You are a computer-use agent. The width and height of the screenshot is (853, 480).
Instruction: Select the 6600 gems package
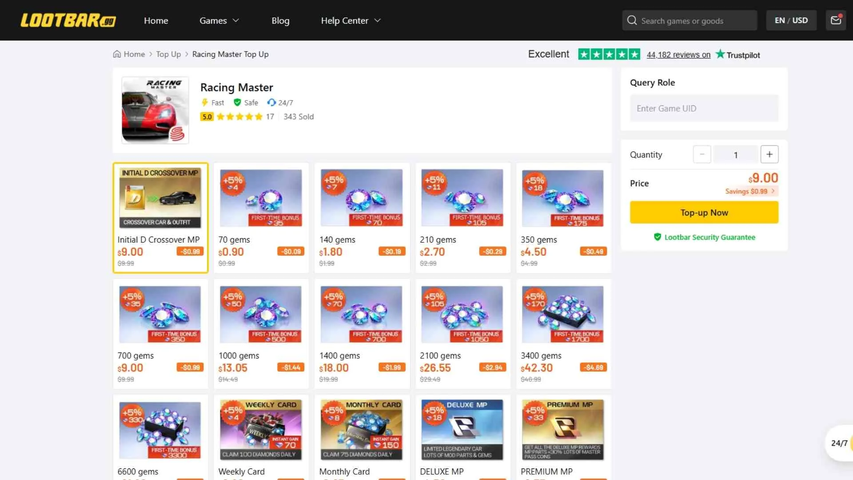coord(160,438)
